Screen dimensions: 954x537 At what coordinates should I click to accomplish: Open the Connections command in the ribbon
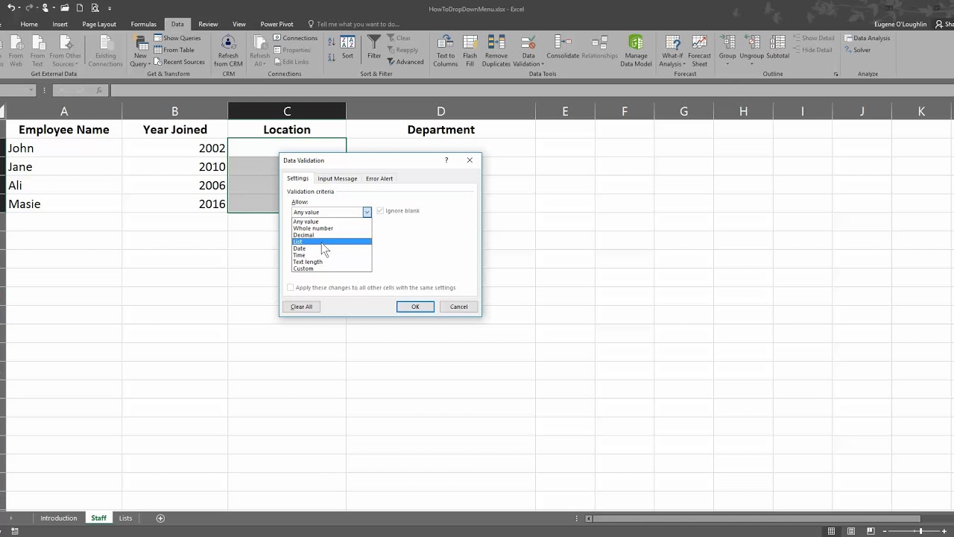(x=295, y=38)
